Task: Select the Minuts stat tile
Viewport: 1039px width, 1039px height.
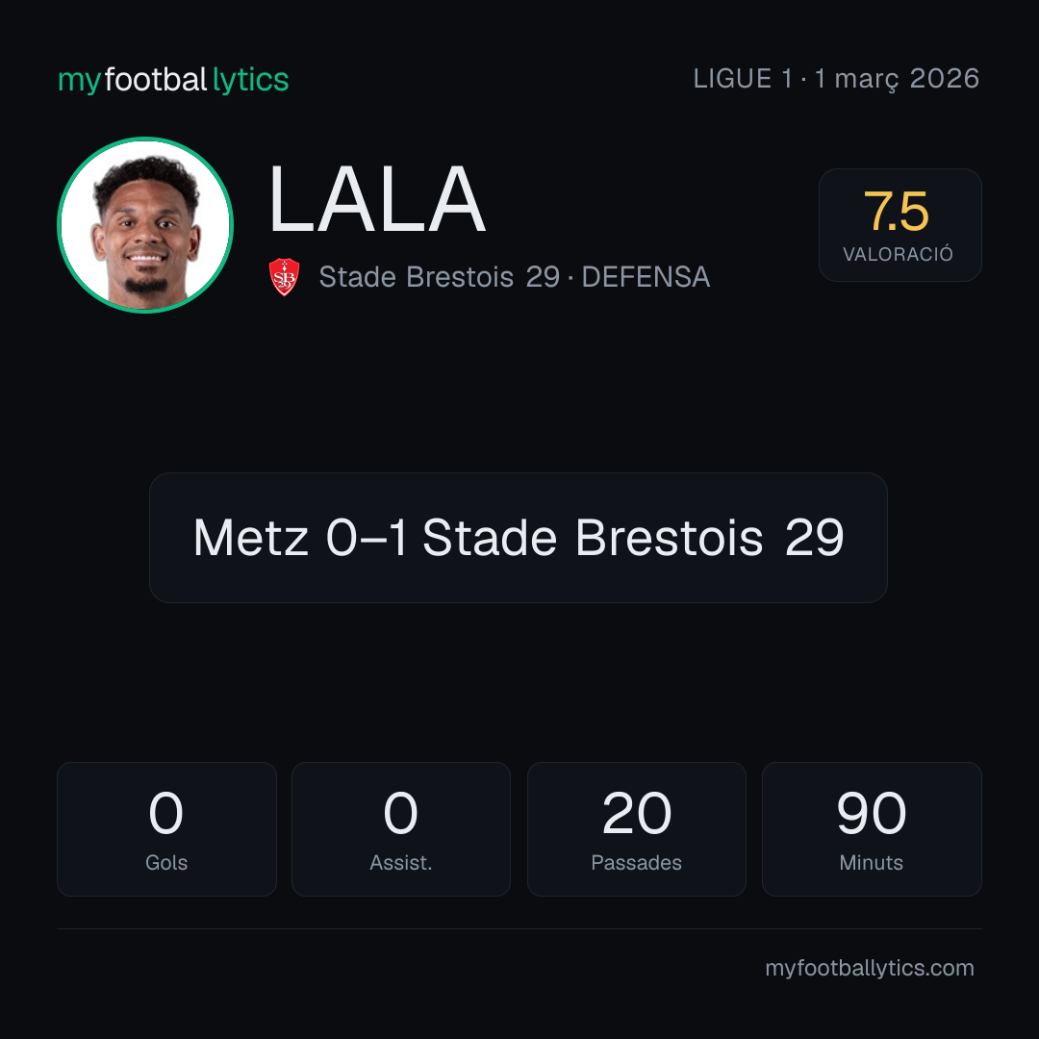Action: tap(872, 829)
